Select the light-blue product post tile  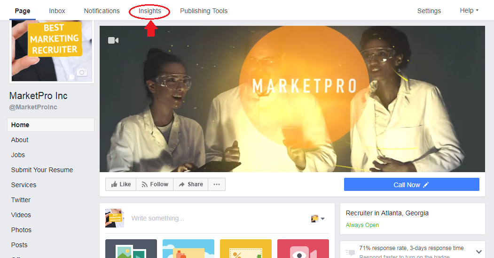188,249
